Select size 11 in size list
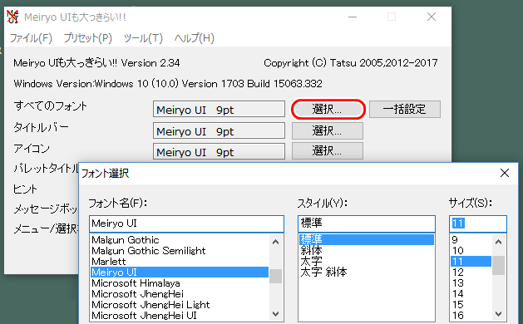 point(471,262)
